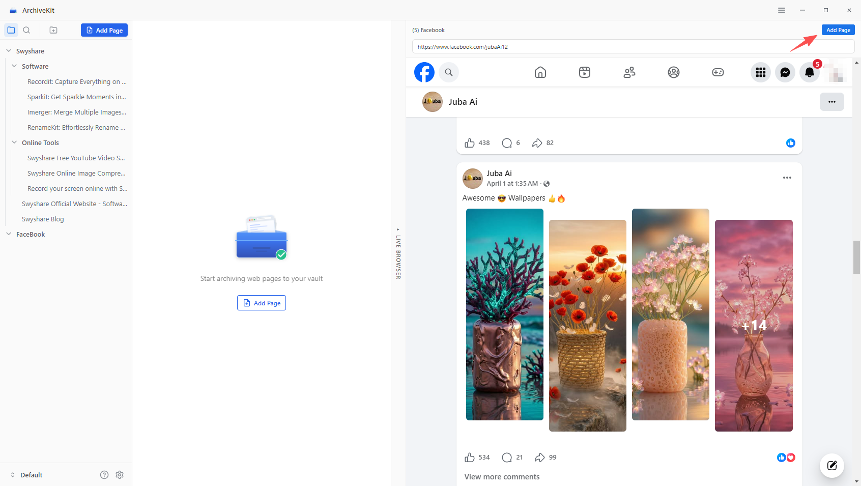The image size is (861, 486).
Task: Open Facebook Gaming from the top bar
Action: (x=717, y=72)
